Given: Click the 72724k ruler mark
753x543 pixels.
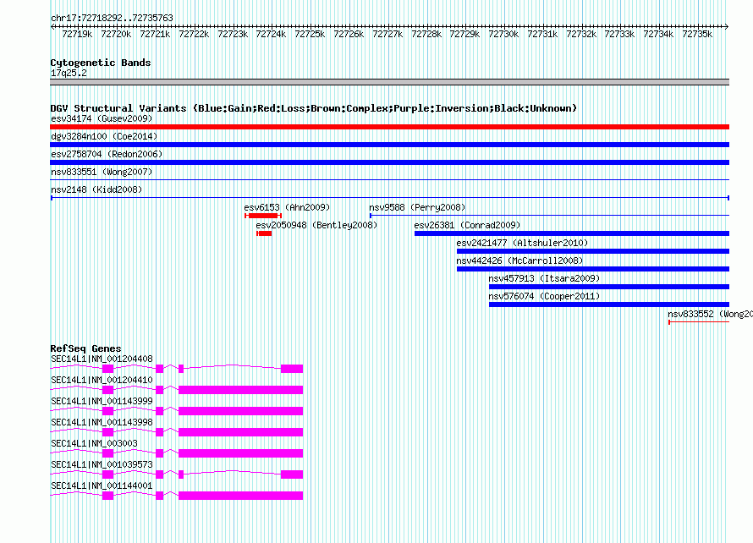Looking at the screenshot, I should click(271, 34).
